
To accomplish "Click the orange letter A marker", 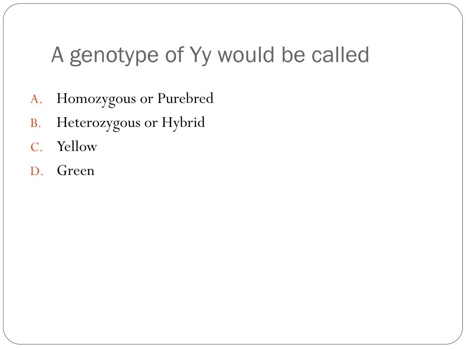I will [36, 99].
